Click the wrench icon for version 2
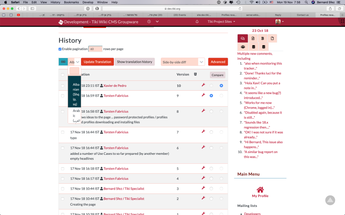 click(203, 198)
